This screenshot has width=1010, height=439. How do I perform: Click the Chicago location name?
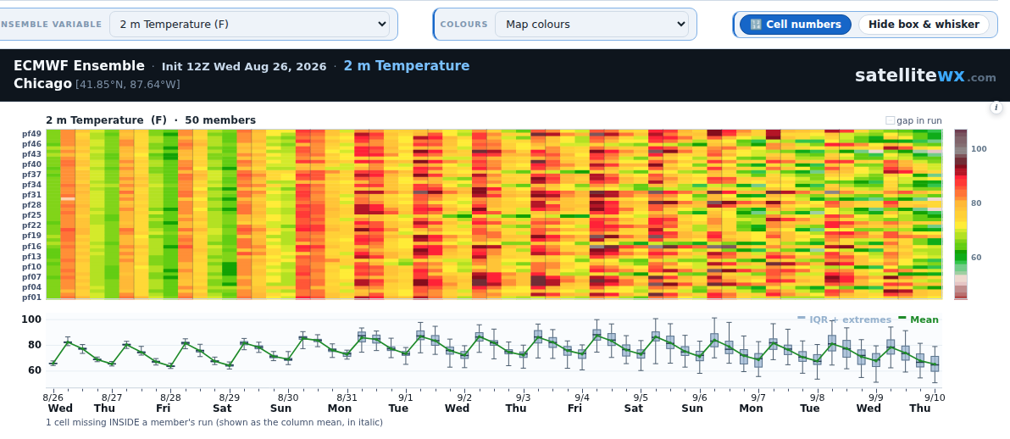[42, 84]
